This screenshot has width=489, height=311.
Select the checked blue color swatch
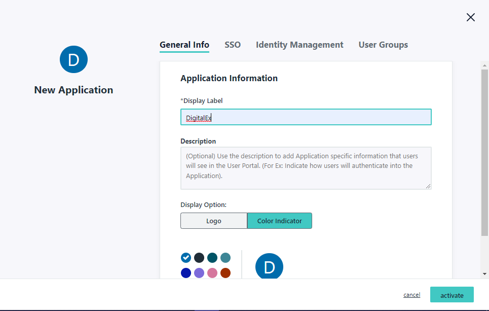(186, 258)
